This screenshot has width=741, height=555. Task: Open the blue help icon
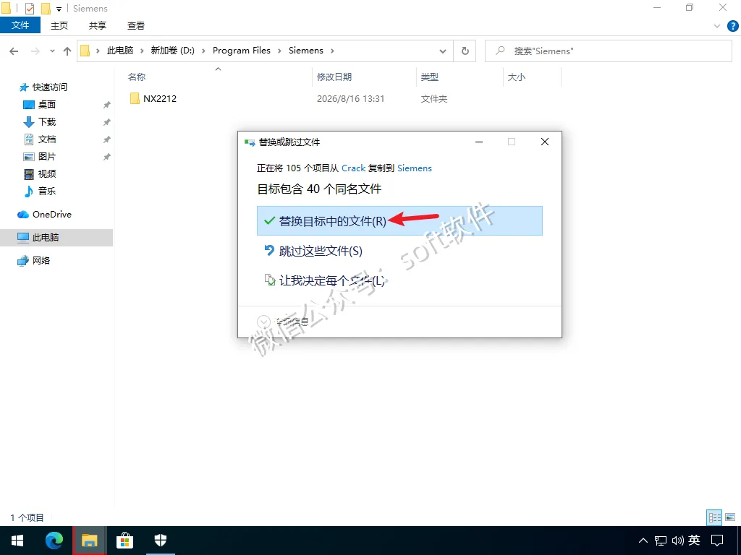[732, 26]
